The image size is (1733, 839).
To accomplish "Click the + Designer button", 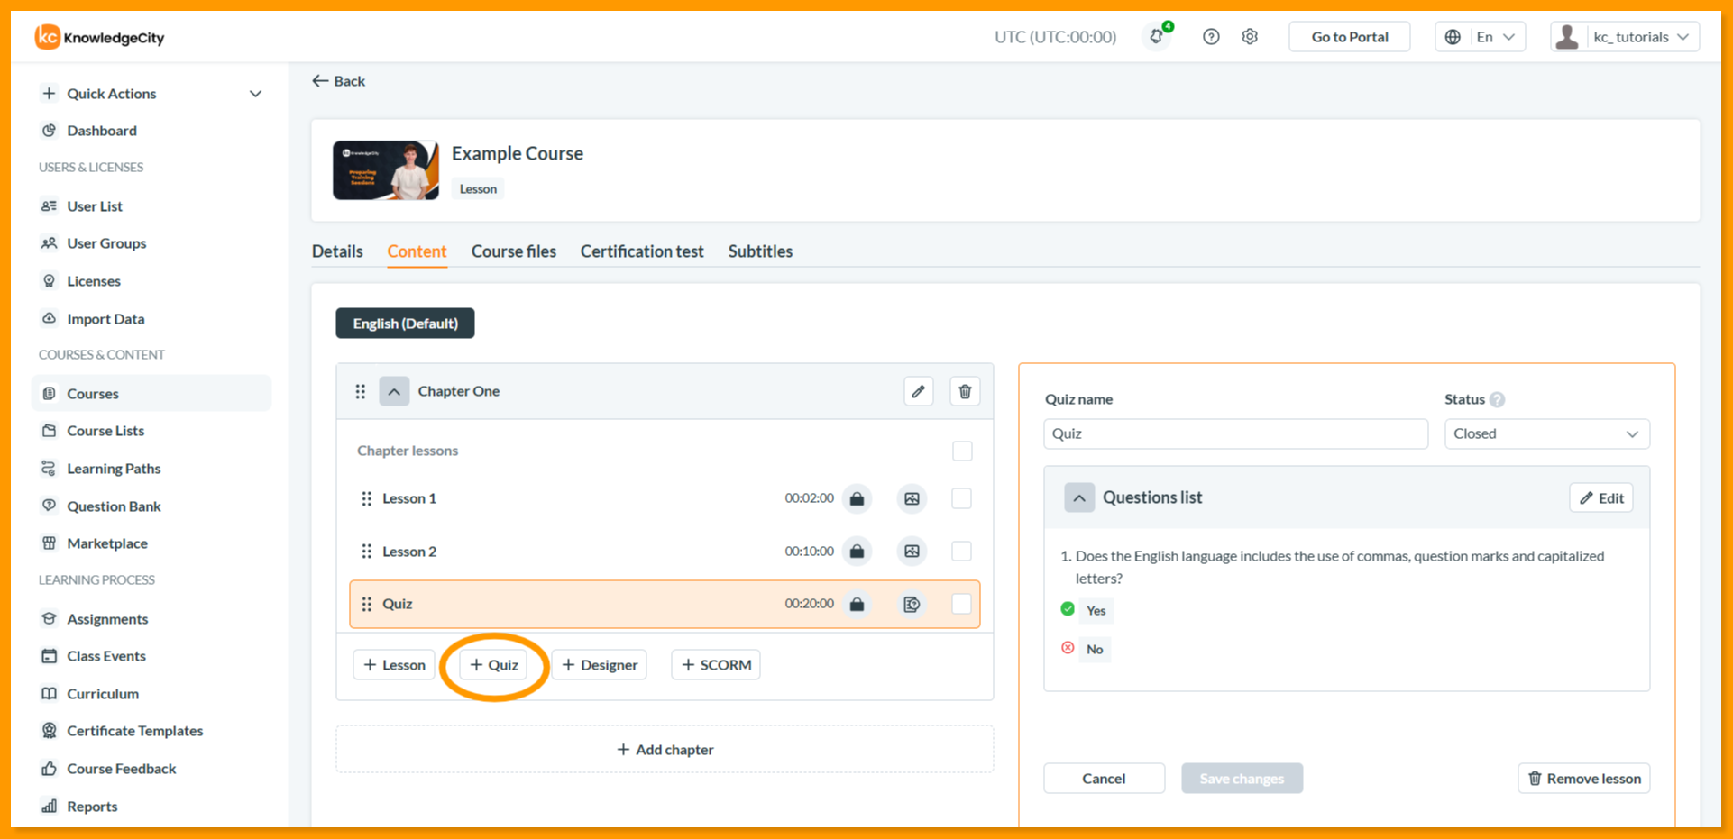I will (x=600, y=665).
